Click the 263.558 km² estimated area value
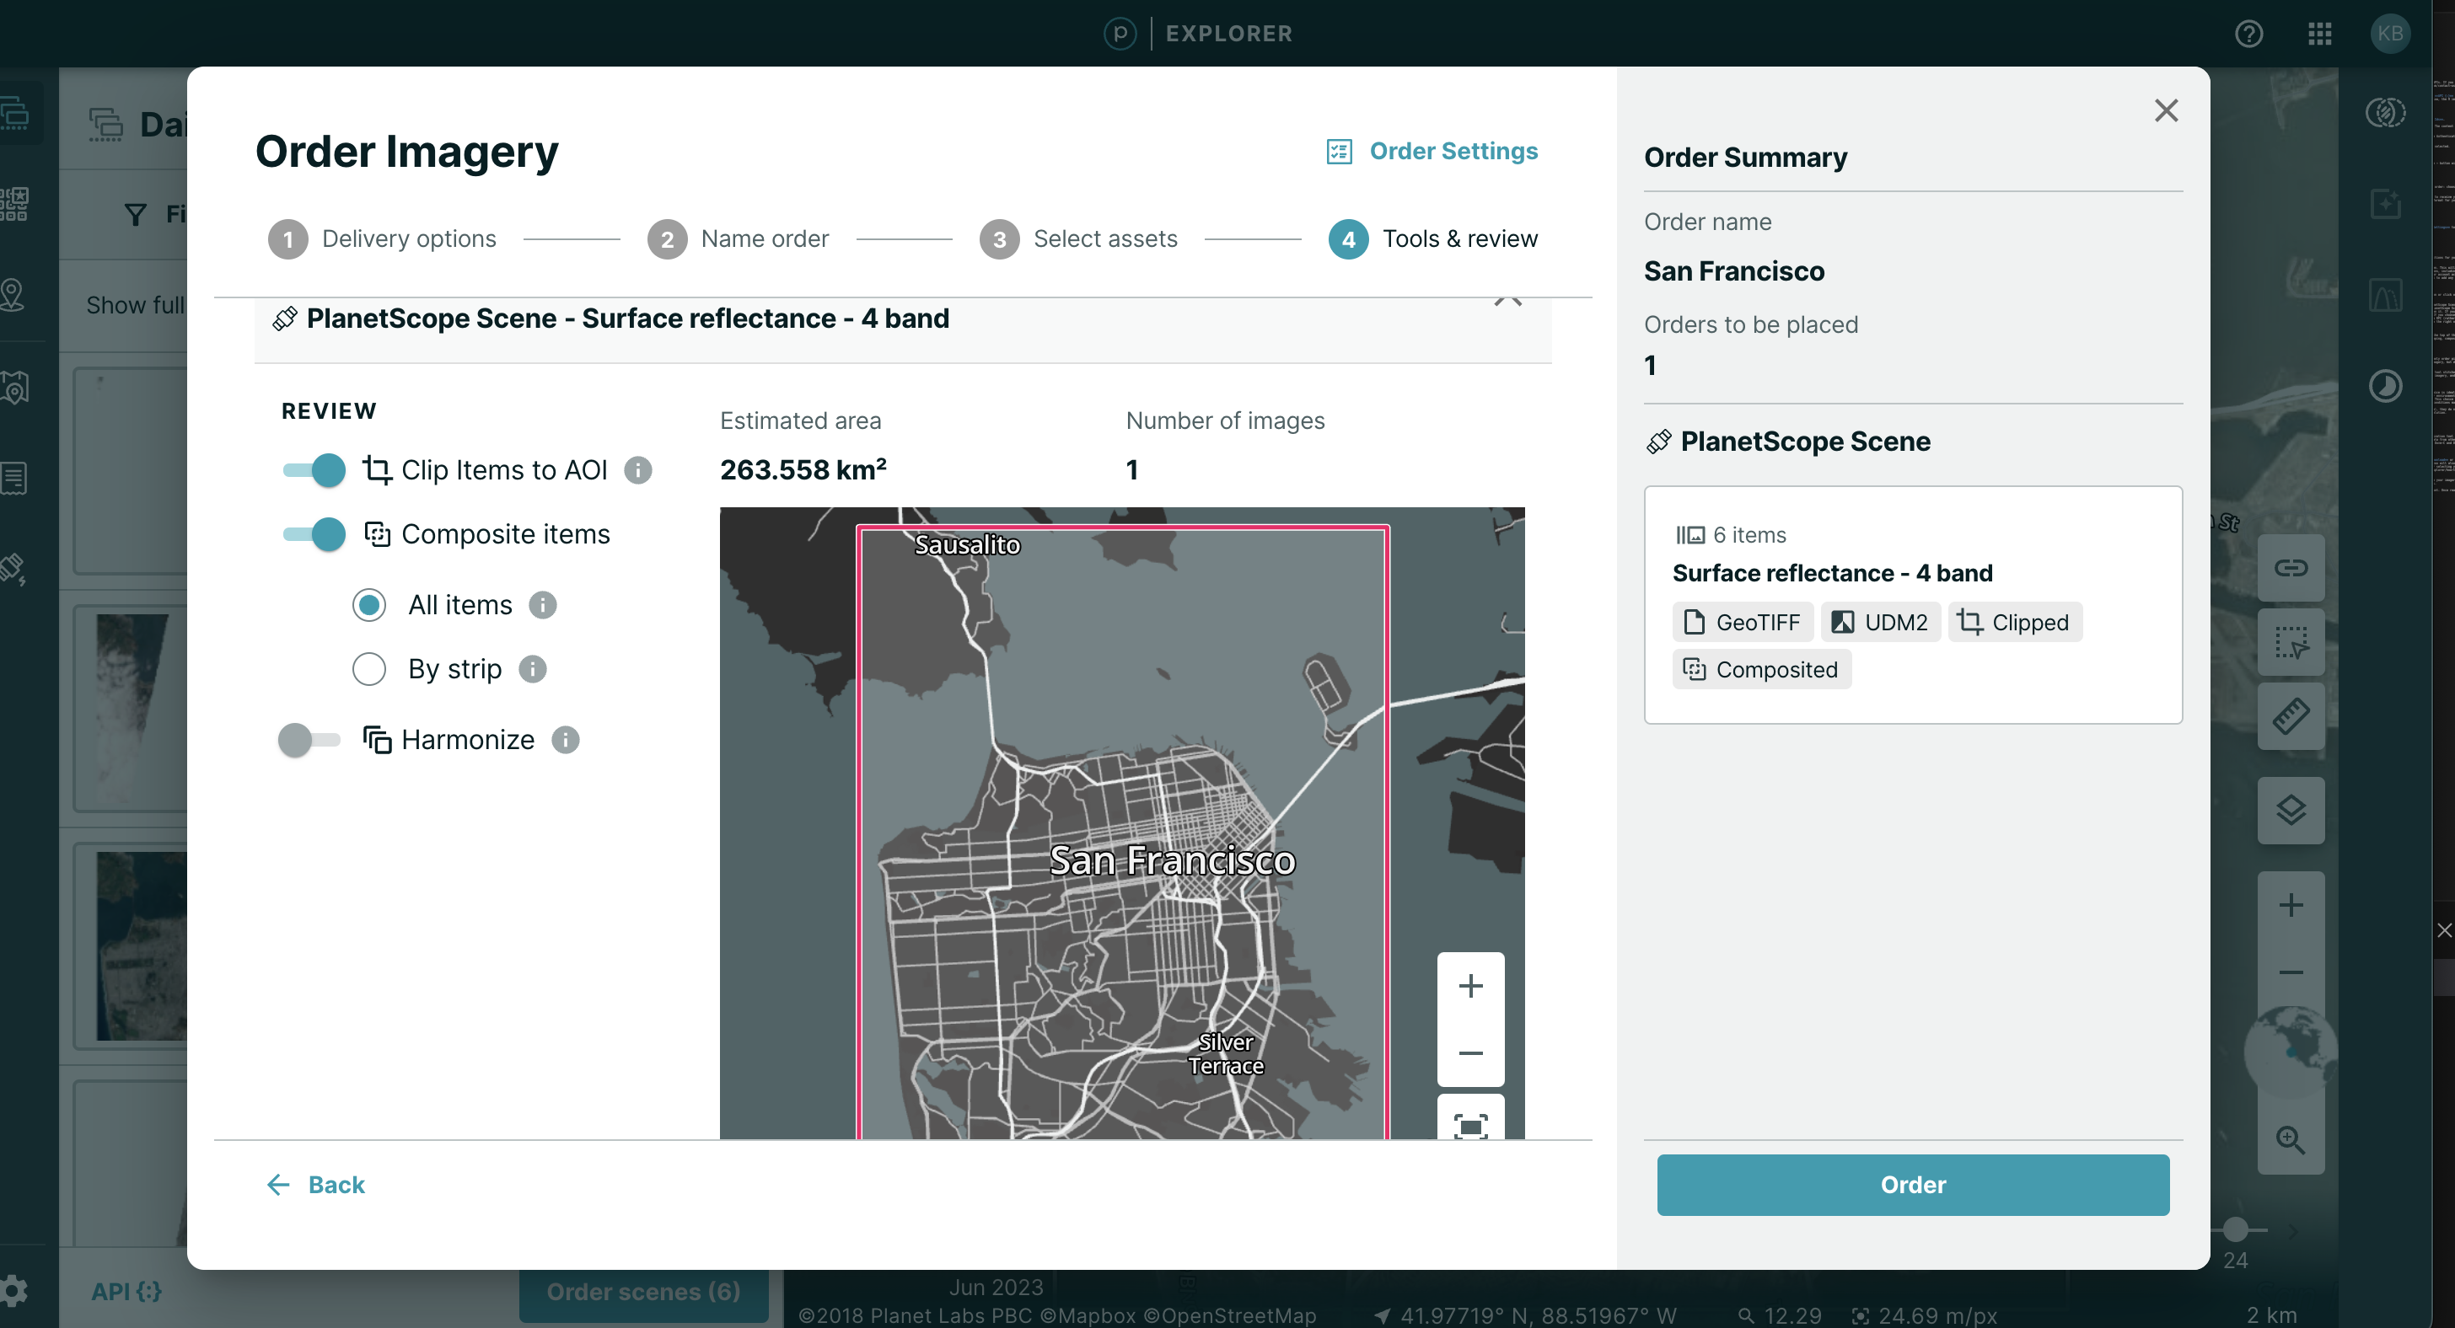Screen dimensions: 2455x1328 pyautogui.click(x=803, y=469)
